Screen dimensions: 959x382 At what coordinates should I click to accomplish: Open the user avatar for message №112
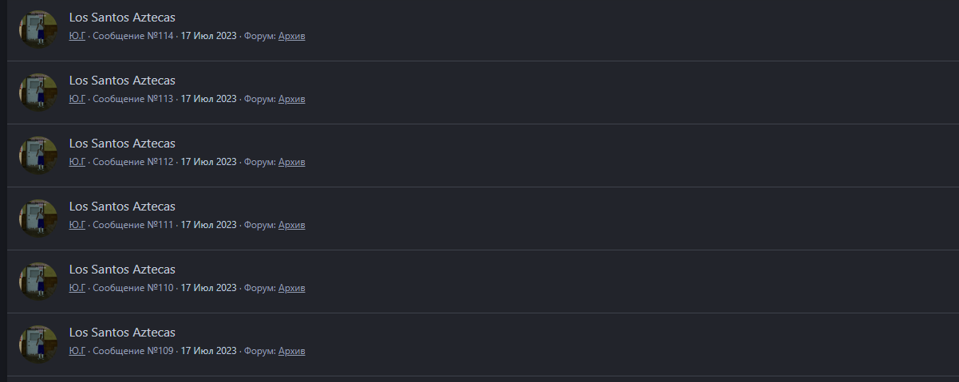tap(38, 156)
